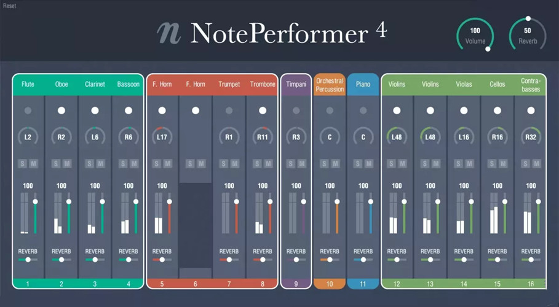559x307 pixels.
Task: Click the Violas reverb slider handle
Action: coord(464,260)
